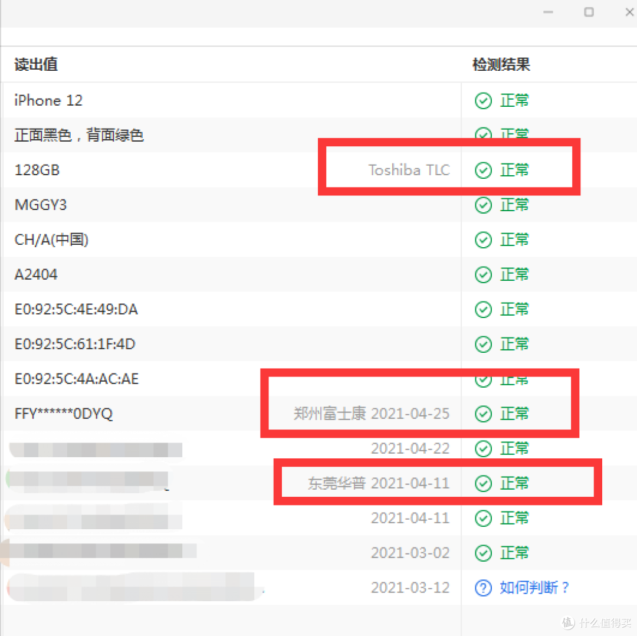Click check icon in 2021-04-22 row
Viewport: 637px width, 636px height.
point(483,448)
